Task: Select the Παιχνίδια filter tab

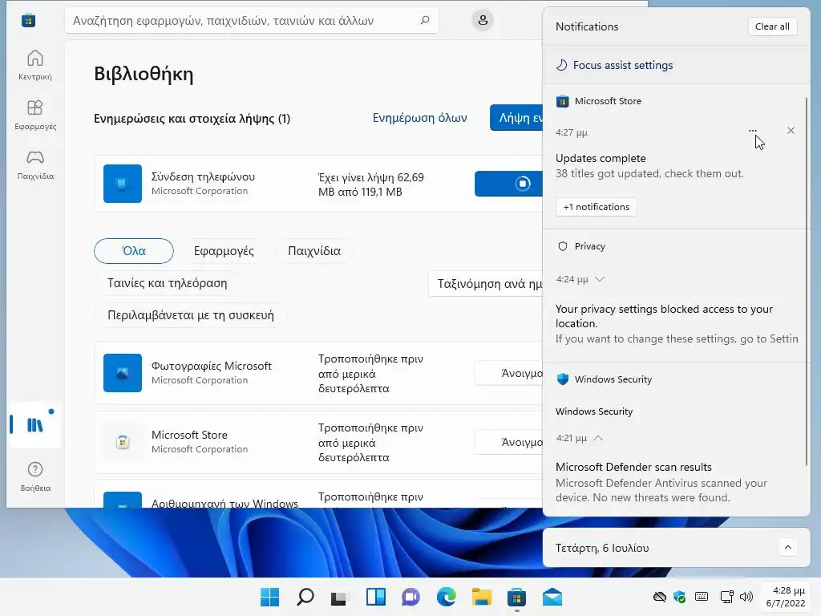Action: pos(314,251)
